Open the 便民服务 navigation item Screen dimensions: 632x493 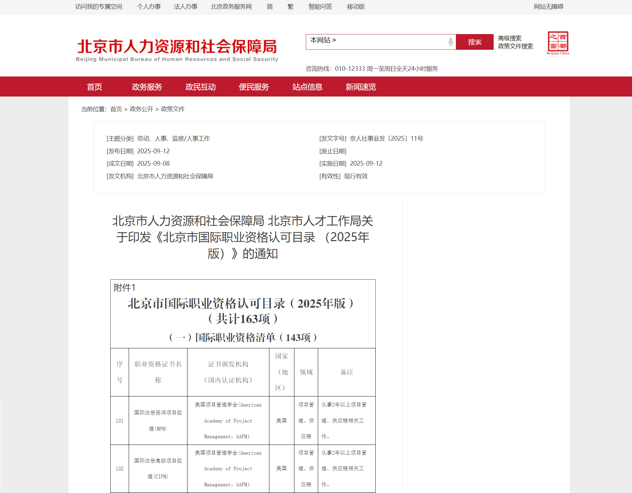point(254,87)
